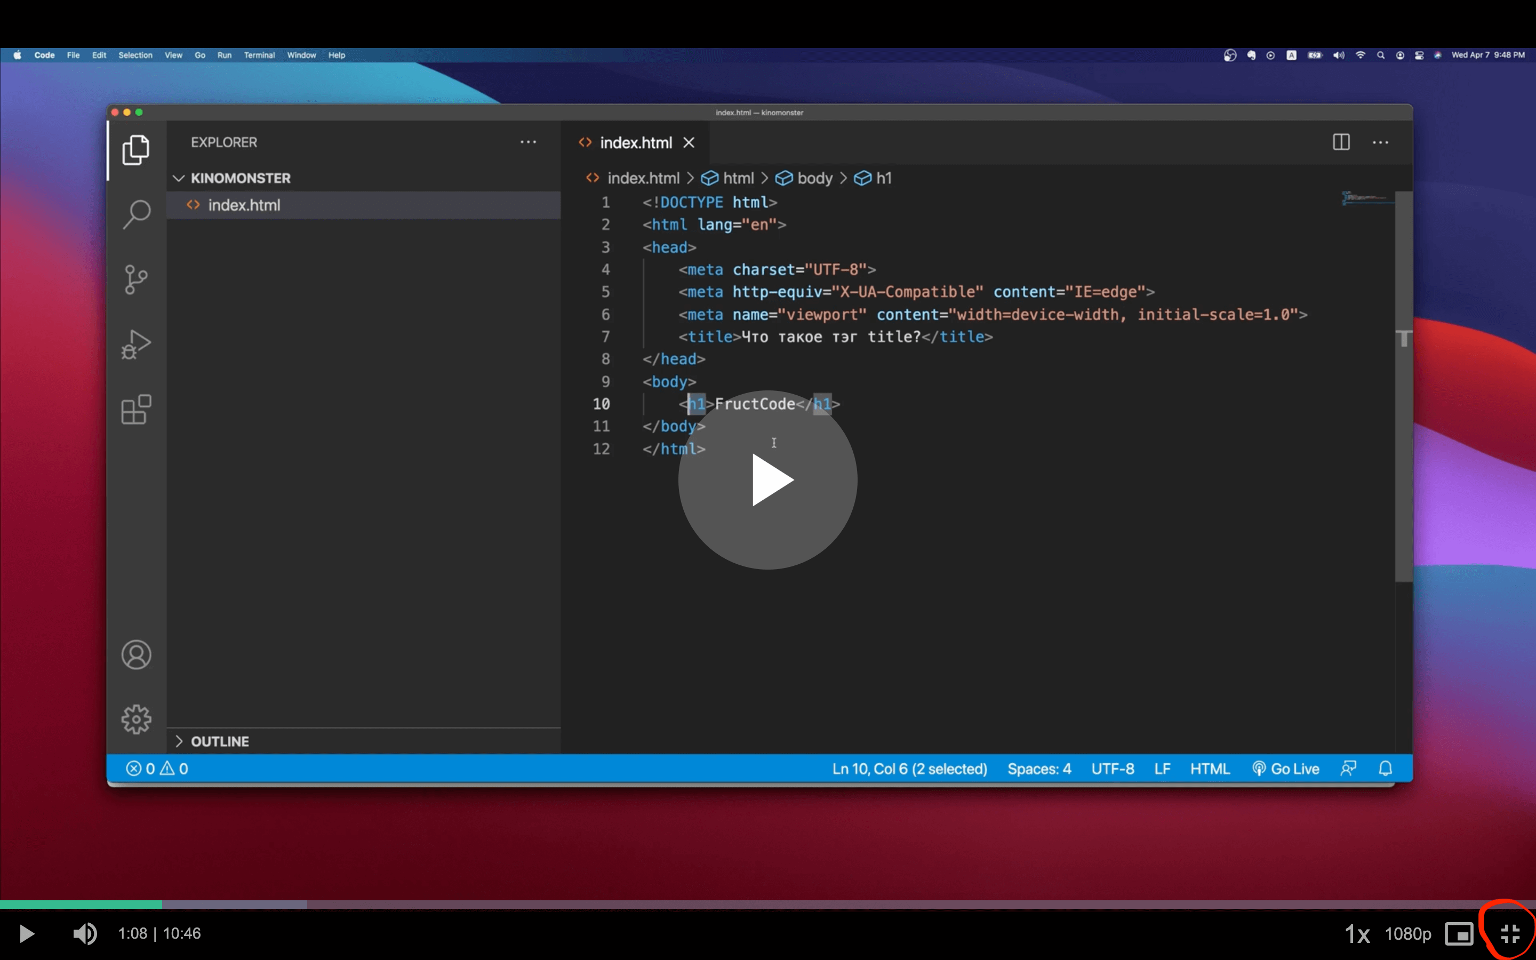Change indentation Spaces: 4
Viewport: 1536px width, 960px height.
click(1039, 769)
